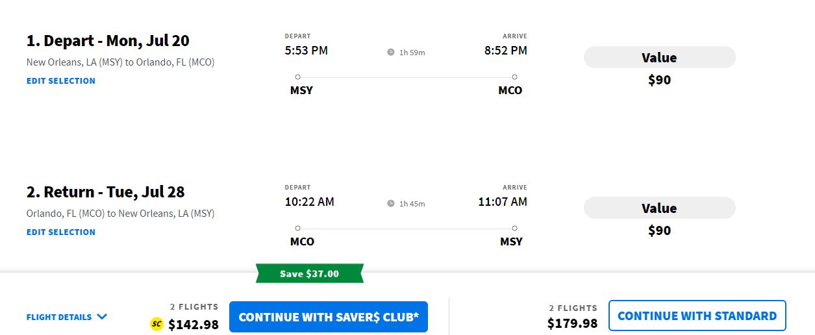
Task: Click the clock icon beside 1h 45m
Action: [391, 203]
